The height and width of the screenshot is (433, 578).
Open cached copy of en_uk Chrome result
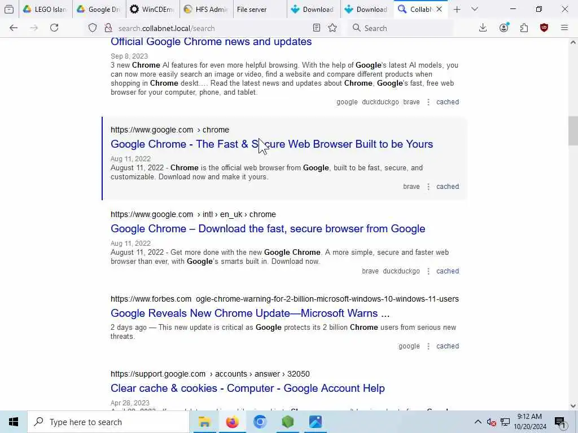[x=448, y=271]
